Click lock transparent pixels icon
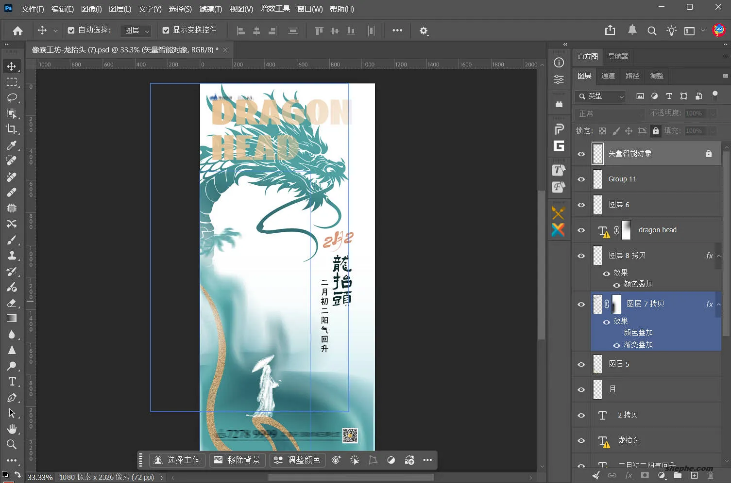The width and height of the screenshot is (731, 483). 602,131
